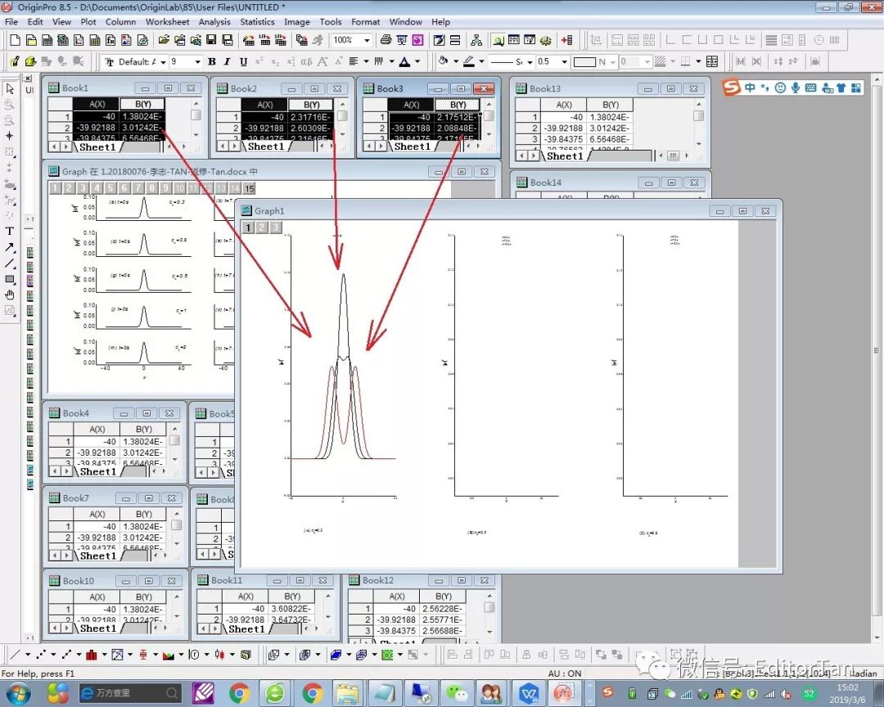Click the 3D scatter plot icon
This screenshot has height=707, width=884.
[274, 655]
